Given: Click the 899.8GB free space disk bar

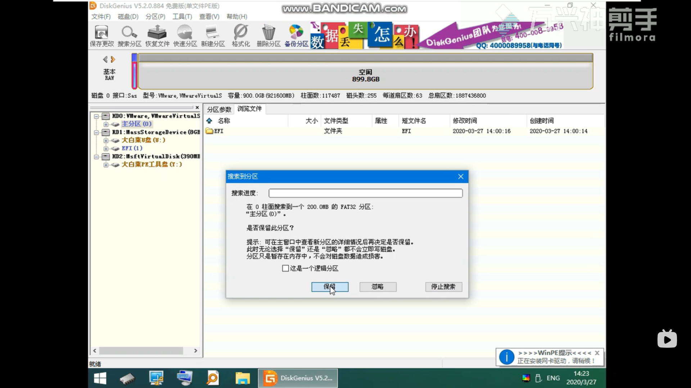Looking at the screenshot, I should tap(365, 76).
